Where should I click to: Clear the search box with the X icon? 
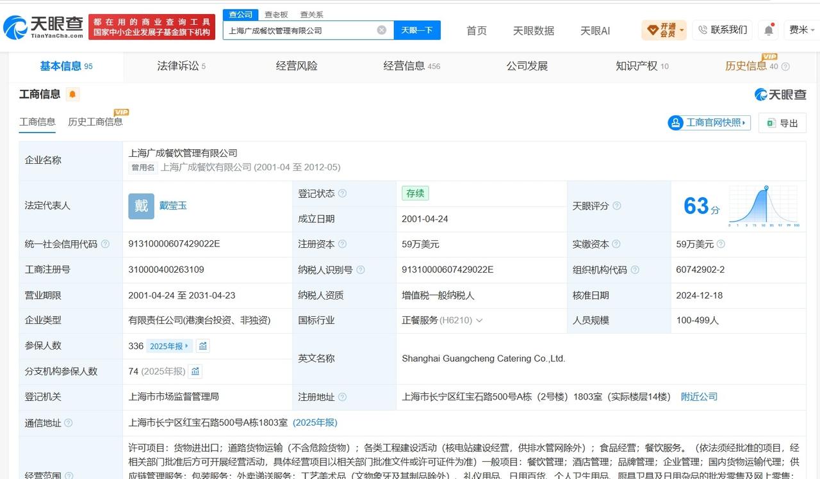[382, 30]
